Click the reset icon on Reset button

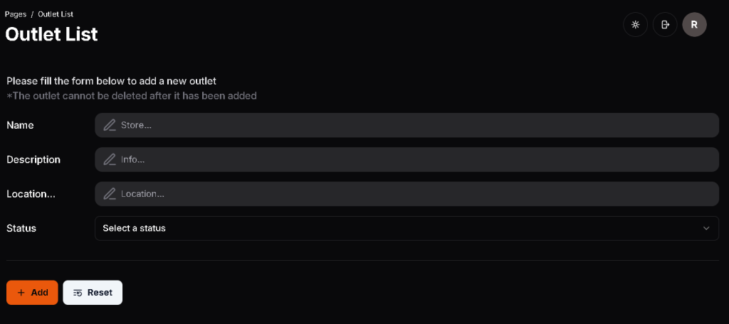[78, 293]
